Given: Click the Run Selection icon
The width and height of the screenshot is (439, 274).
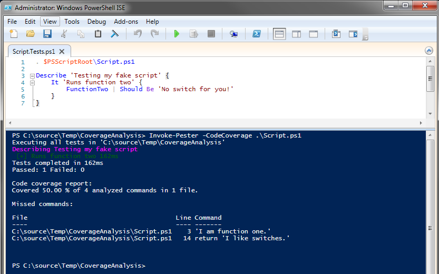Looking at the screenshot, I should point(193,34).
